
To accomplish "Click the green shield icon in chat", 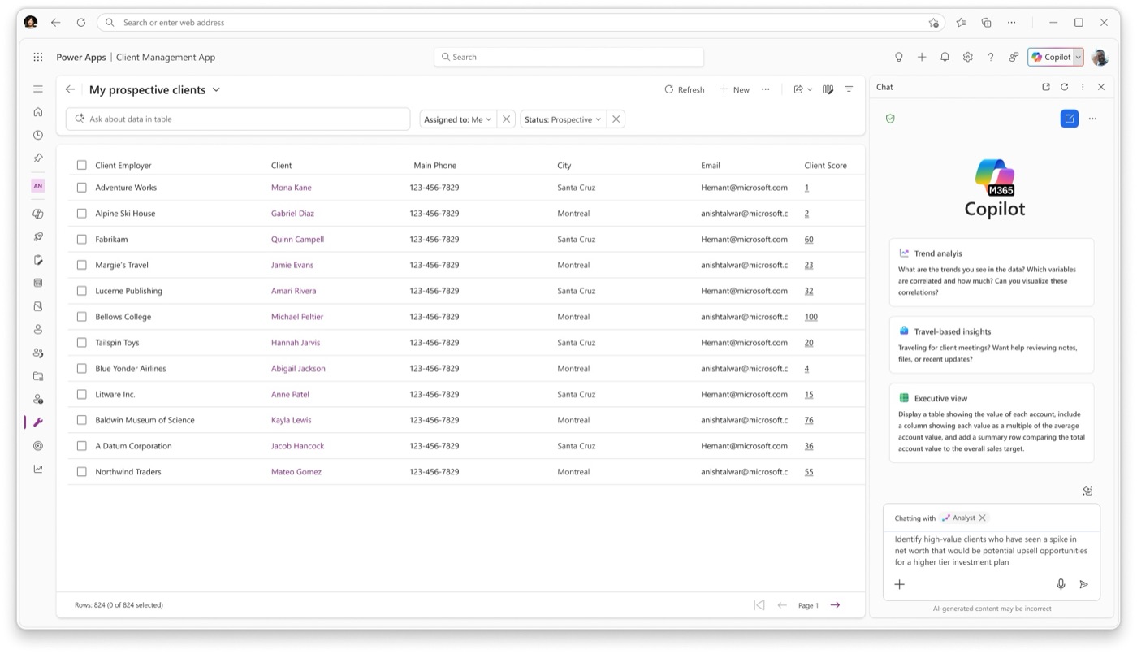I will click(890, 119).
